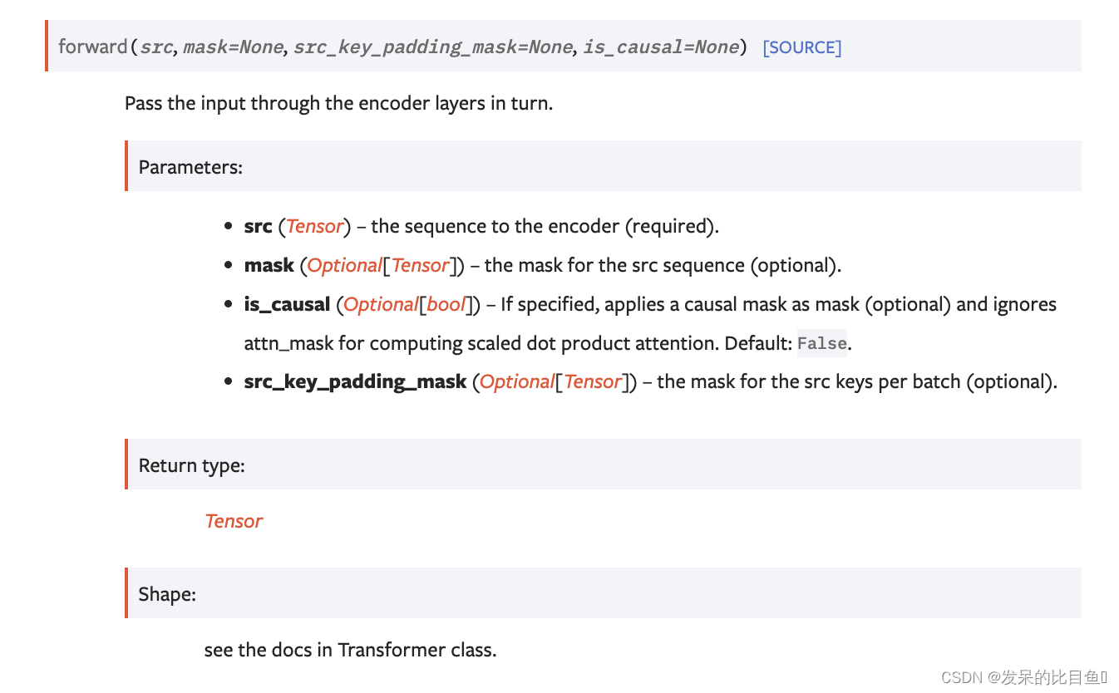Screen dimensions: 1119x693
Task: Click the Shape: section header
Action: (x=166, y=594)
